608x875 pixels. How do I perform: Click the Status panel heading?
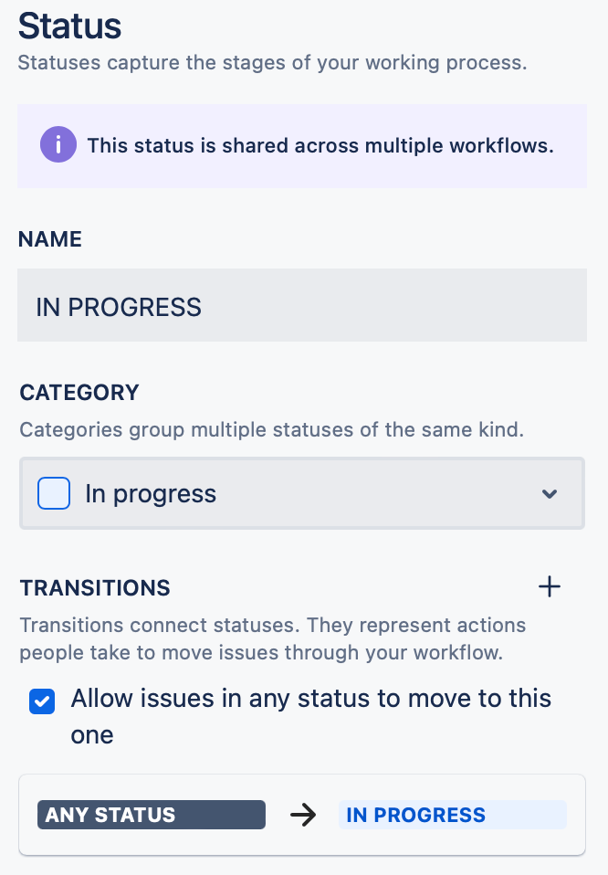69,26
